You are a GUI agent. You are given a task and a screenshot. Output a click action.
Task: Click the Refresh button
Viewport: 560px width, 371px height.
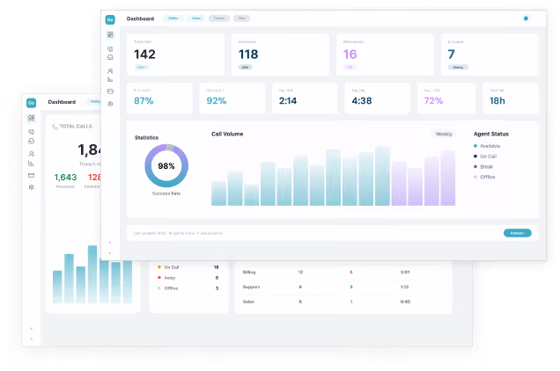coord(517,233)
